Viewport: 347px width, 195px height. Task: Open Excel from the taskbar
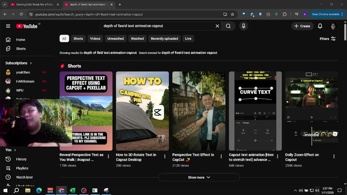[72, 190]
